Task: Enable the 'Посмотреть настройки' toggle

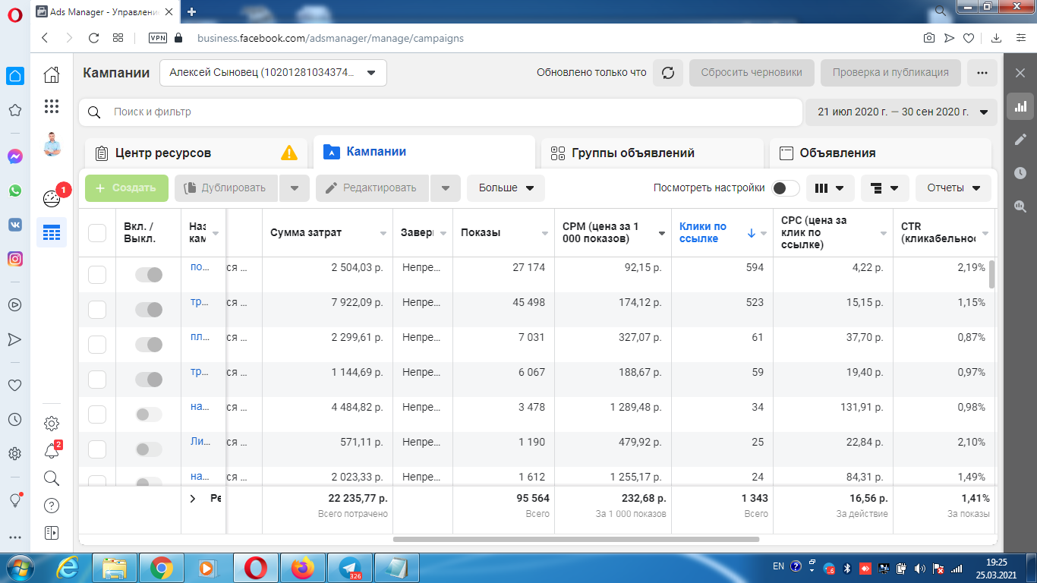Action: (786, 188)
